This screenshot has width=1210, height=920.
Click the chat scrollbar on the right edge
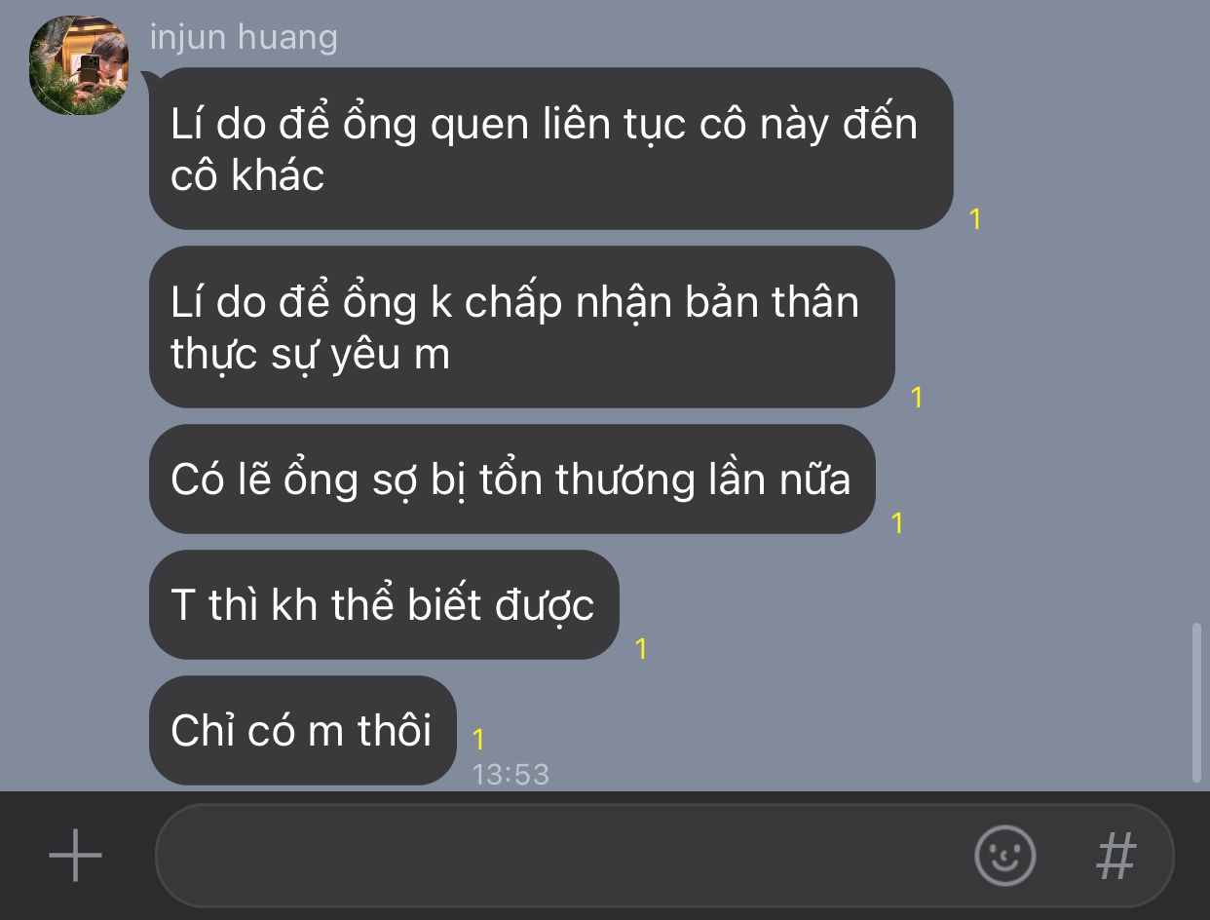(1197, 703)
